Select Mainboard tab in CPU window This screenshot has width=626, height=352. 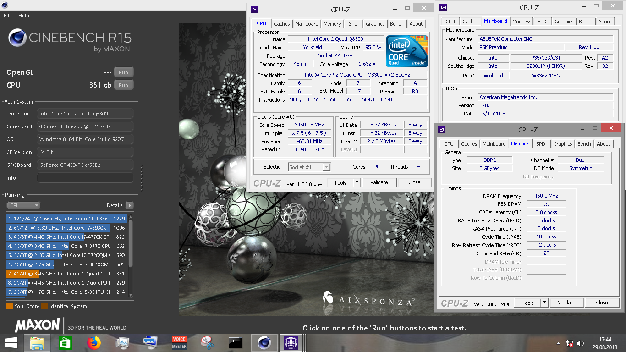coord(307,24)
